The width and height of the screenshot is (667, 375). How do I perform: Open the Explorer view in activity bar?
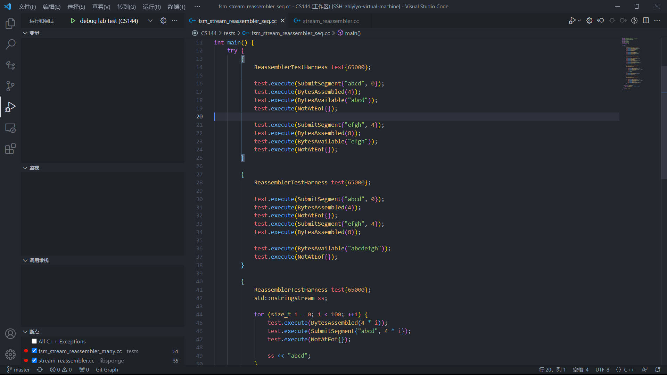(10, 24)
